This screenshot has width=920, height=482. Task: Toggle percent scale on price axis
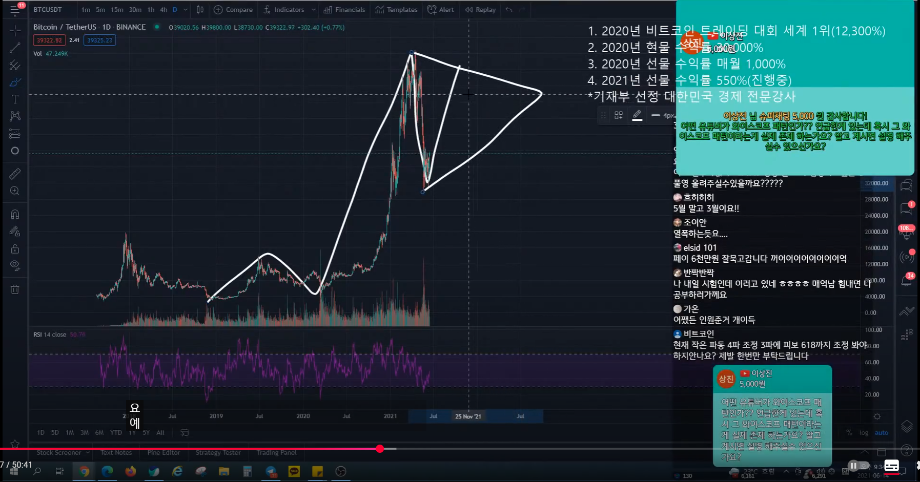coord(849,433)
